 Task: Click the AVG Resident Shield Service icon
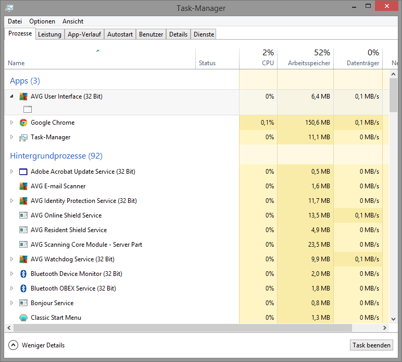coord(23,230)
